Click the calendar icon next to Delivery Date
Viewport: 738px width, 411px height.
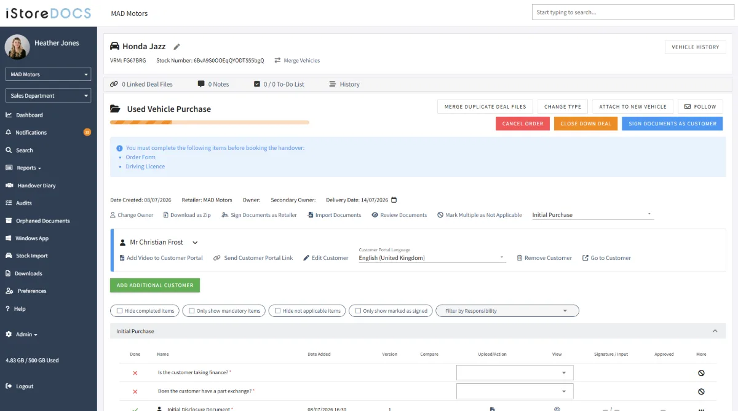[394, 200]
